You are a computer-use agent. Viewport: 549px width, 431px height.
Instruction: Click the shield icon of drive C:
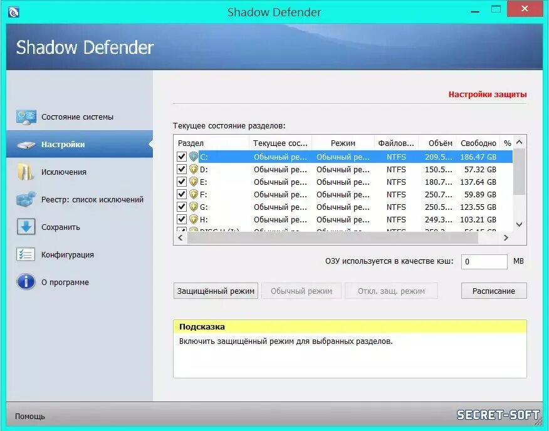tap(193, 157)
